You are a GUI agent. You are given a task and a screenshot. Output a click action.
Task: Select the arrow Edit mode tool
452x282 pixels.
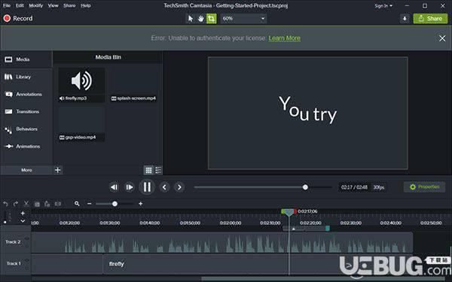tap(191, 19)
